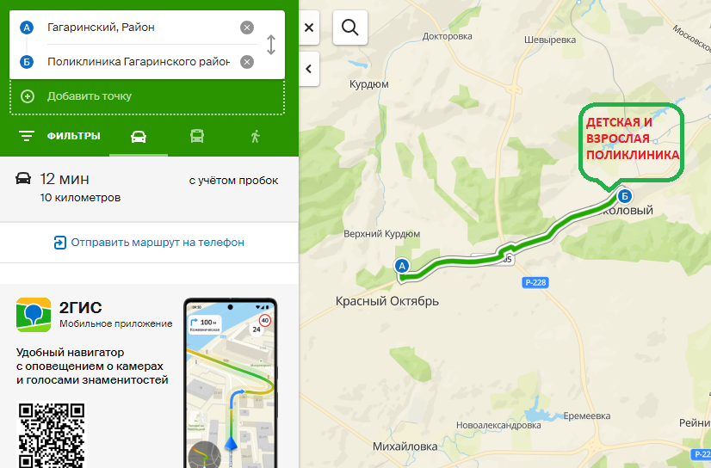Select the 12 мин route result
711x468 pixels.
(x=149, y=189)
